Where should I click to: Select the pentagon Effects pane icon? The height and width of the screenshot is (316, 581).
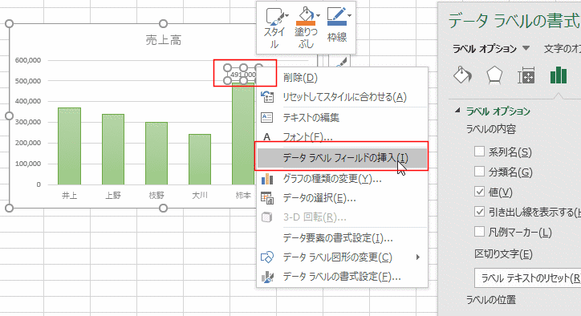click(494, 75)
